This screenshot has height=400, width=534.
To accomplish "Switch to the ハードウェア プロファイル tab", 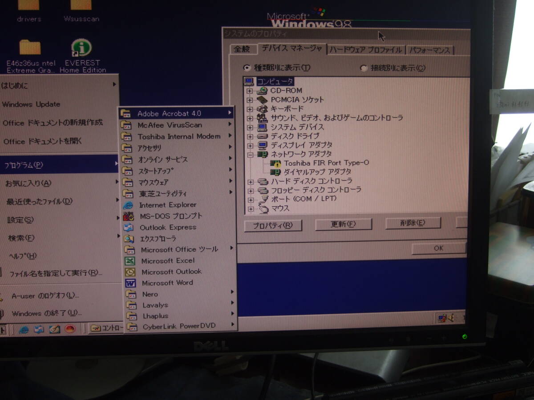I will (366, 50).
